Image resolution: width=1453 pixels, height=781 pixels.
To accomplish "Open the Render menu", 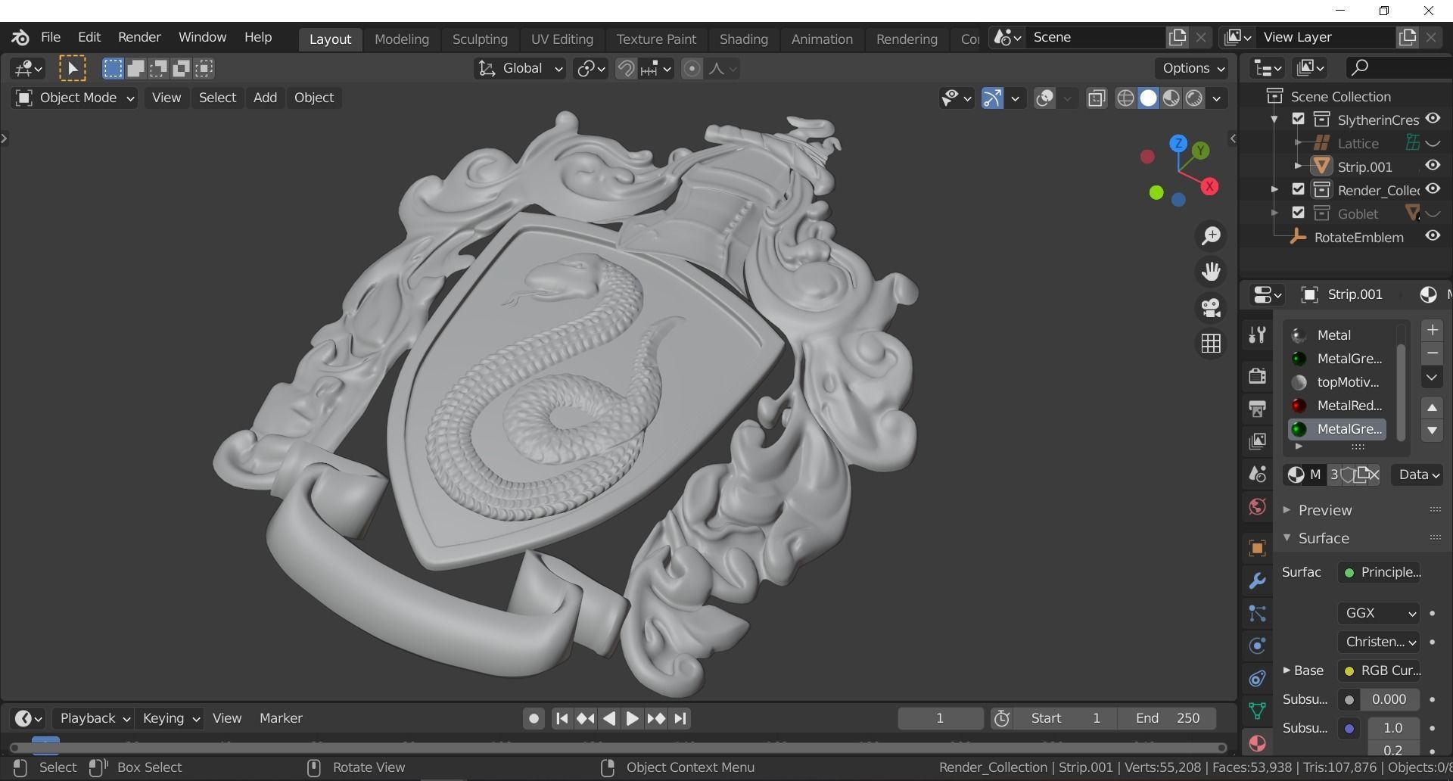I will coord(139,37).
